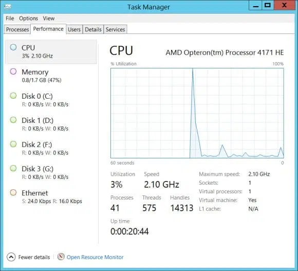The height and width of the screenshot is (271, 298).
Task: Collapse view with Fewer details arrow
Action: pyautogui.click(x=11, y=257)
